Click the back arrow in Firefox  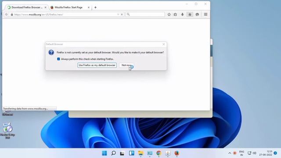tap(7, 14)
